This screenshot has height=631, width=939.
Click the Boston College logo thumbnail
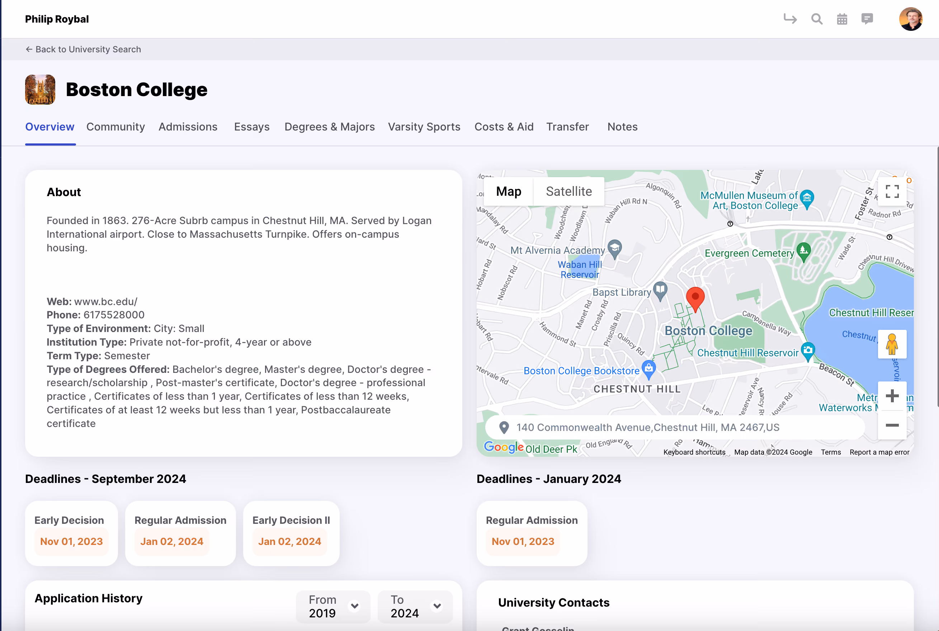40,89
